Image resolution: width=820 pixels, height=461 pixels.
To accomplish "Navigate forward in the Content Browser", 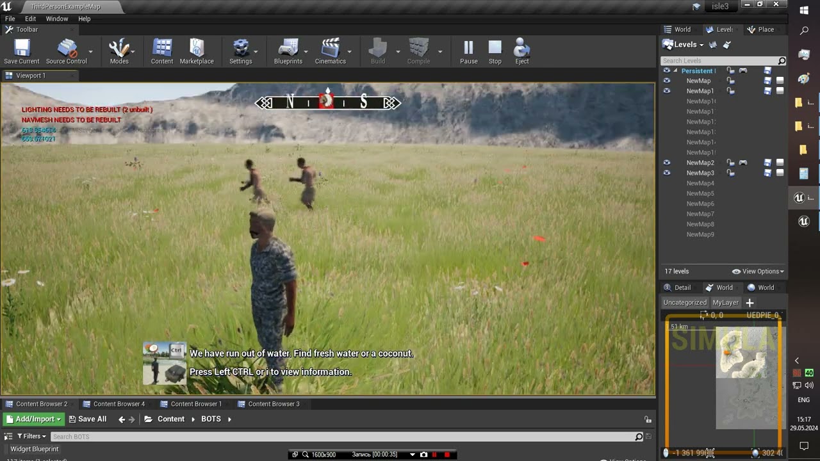I will click(x=132, y=419).
